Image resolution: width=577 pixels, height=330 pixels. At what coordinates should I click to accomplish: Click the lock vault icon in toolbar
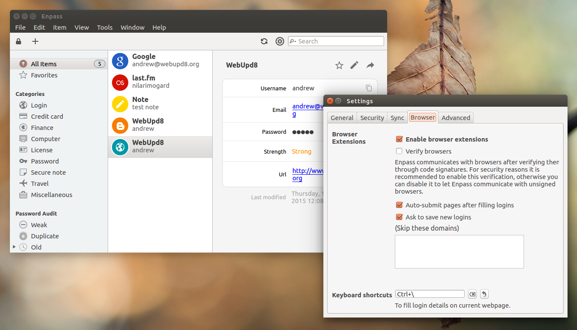[x=19, y=41]
